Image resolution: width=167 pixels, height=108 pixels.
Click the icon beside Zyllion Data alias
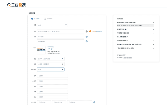pyautogui.click(x=86, y=41)
